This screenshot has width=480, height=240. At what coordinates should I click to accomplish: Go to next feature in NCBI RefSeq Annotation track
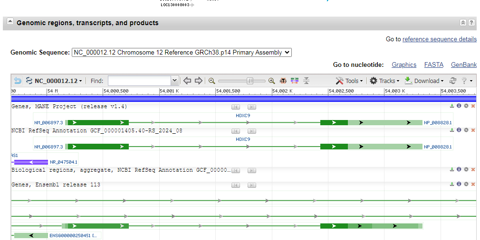pyautogui.click(x=251, y=131)
